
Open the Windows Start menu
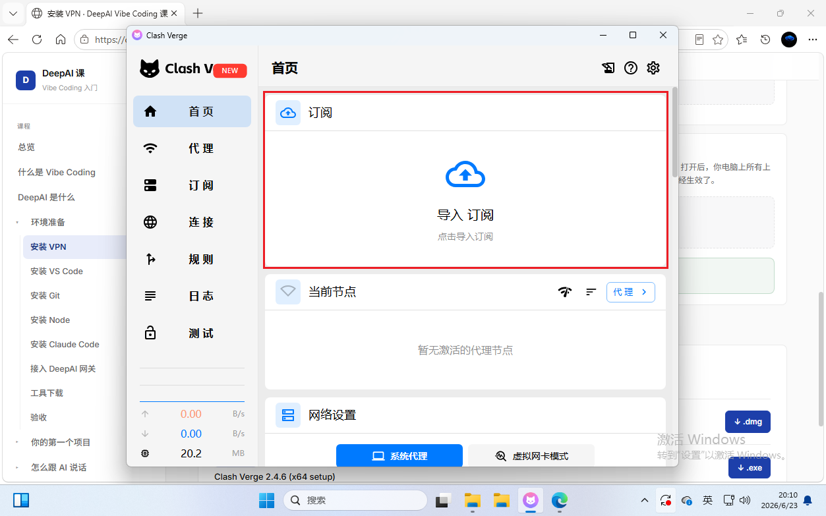pos(266,500)
